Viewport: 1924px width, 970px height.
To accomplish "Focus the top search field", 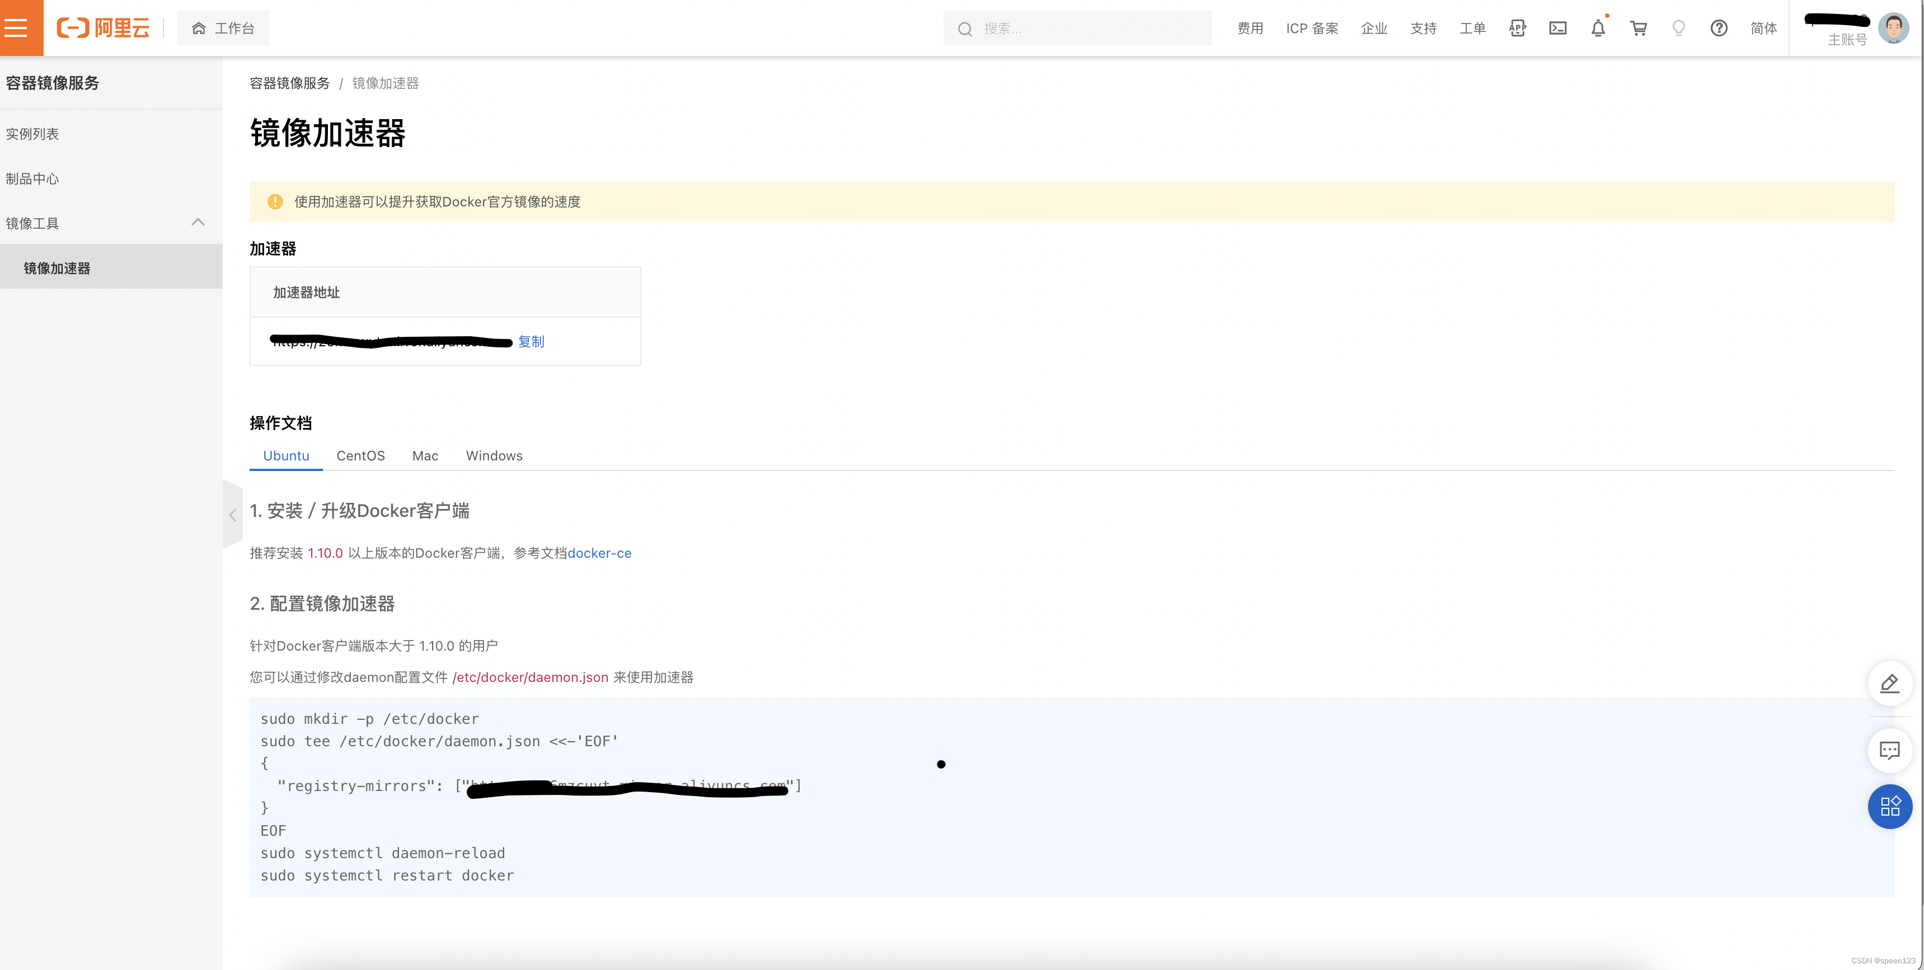I will (x=1077, y=29).
